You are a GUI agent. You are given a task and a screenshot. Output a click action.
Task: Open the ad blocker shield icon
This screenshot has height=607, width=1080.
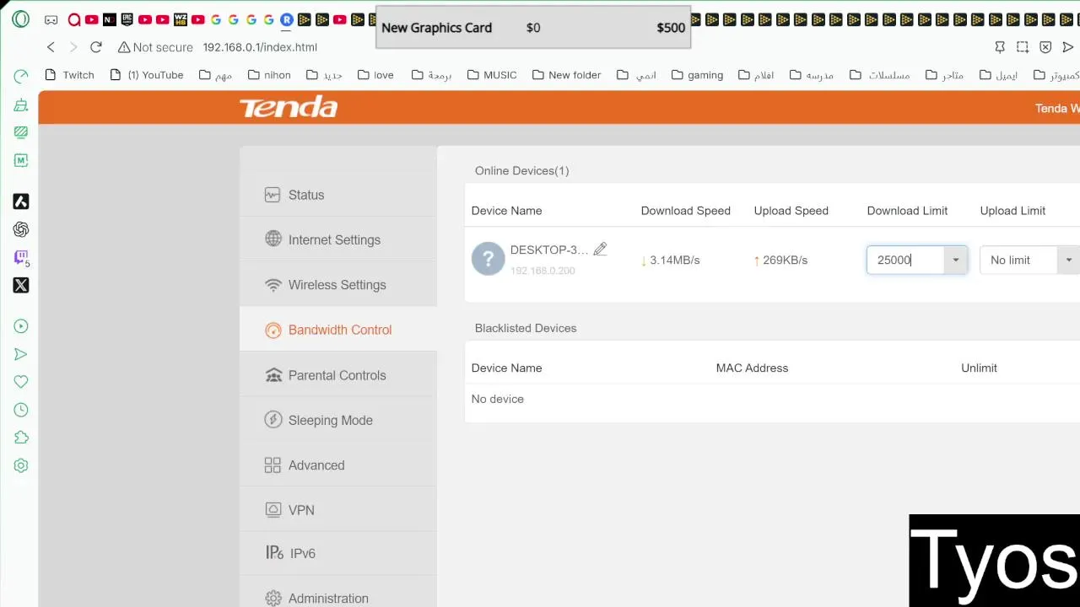tap(1045, 47)
